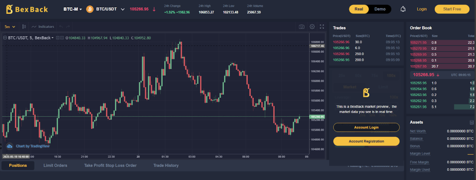Select bid price 105262.95 in order book

pos(418,101)
